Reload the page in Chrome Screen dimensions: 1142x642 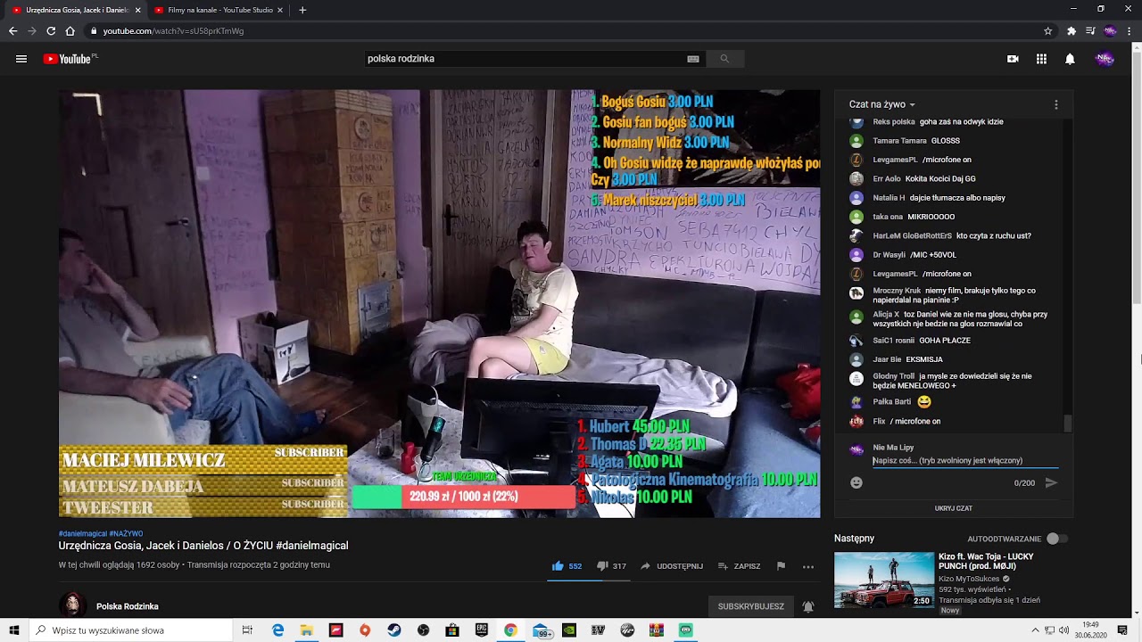pyautogui.click(x=51, y=31)
